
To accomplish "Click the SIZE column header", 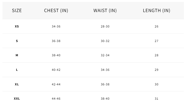I will coord(17,10).
